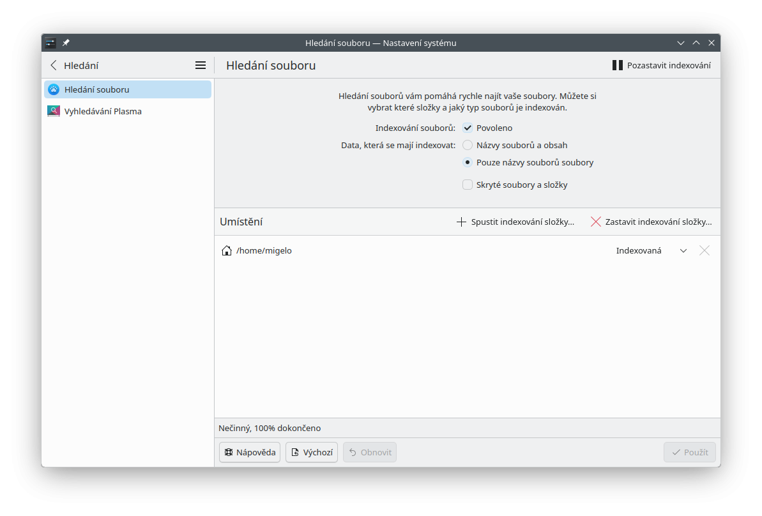Click Zastavit indexování složky button

pos(651,222)
